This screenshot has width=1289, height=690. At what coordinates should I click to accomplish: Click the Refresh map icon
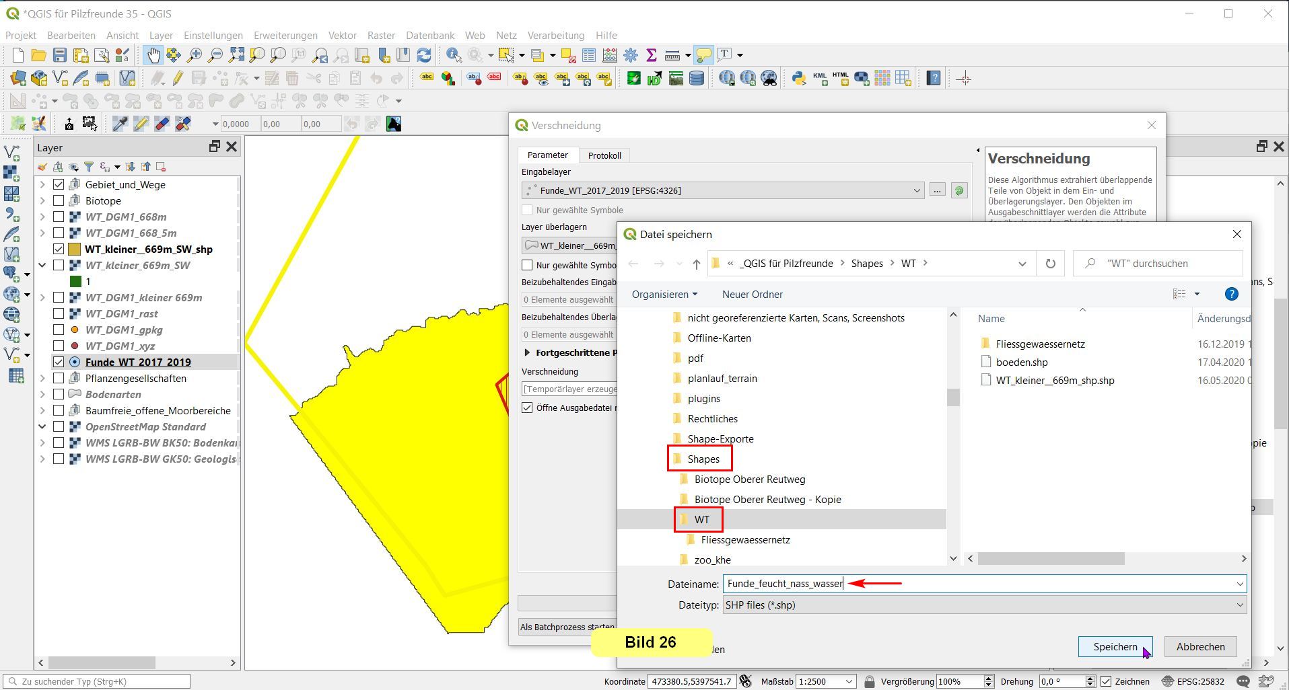click(424, 55)
